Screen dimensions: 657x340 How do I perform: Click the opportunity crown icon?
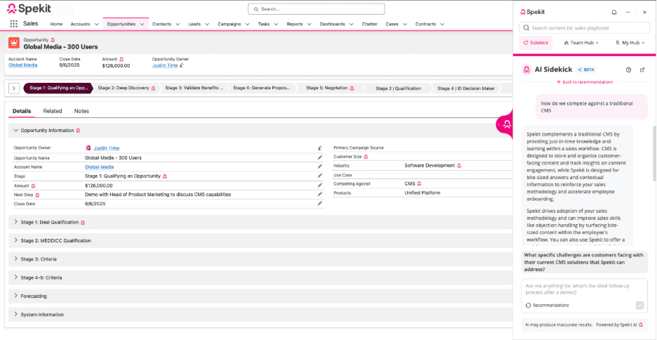[x=14, y=43]
